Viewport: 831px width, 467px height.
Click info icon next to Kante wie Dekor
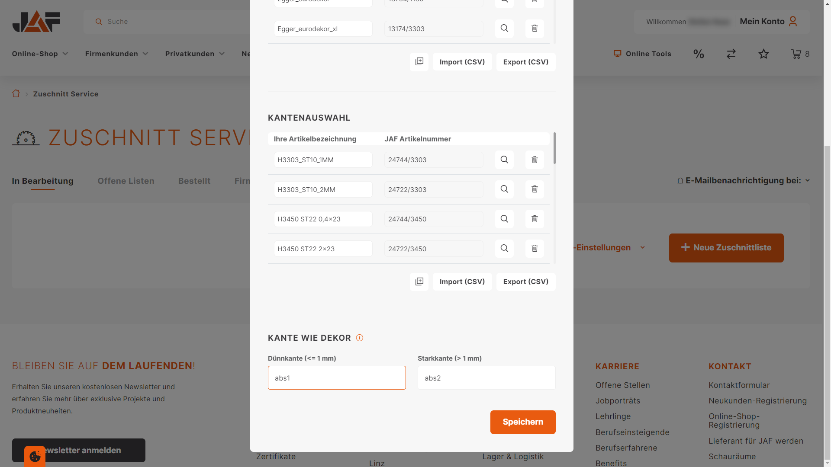[359, 338]
